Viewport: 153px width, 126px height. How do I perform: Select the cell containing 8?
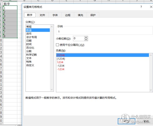10,36
